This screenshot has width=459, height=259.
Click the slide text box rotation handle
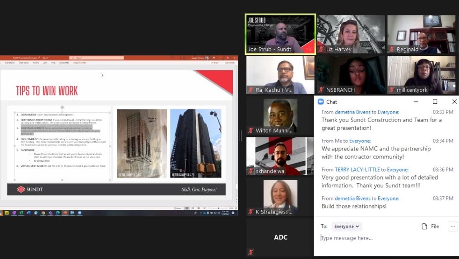(x=62, y=108)
